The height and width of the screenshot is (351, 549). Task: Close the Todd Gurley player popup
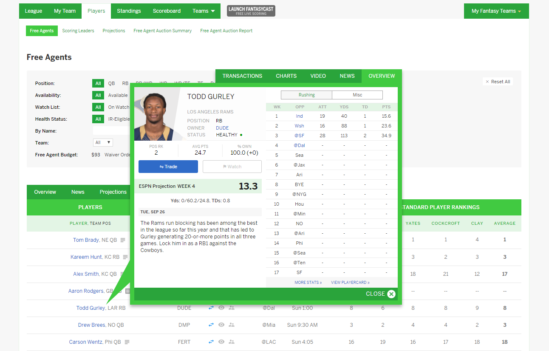381,294
